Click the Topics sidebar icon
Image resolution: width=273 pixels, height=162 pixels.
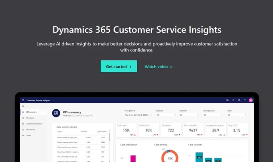click(23, 135)
